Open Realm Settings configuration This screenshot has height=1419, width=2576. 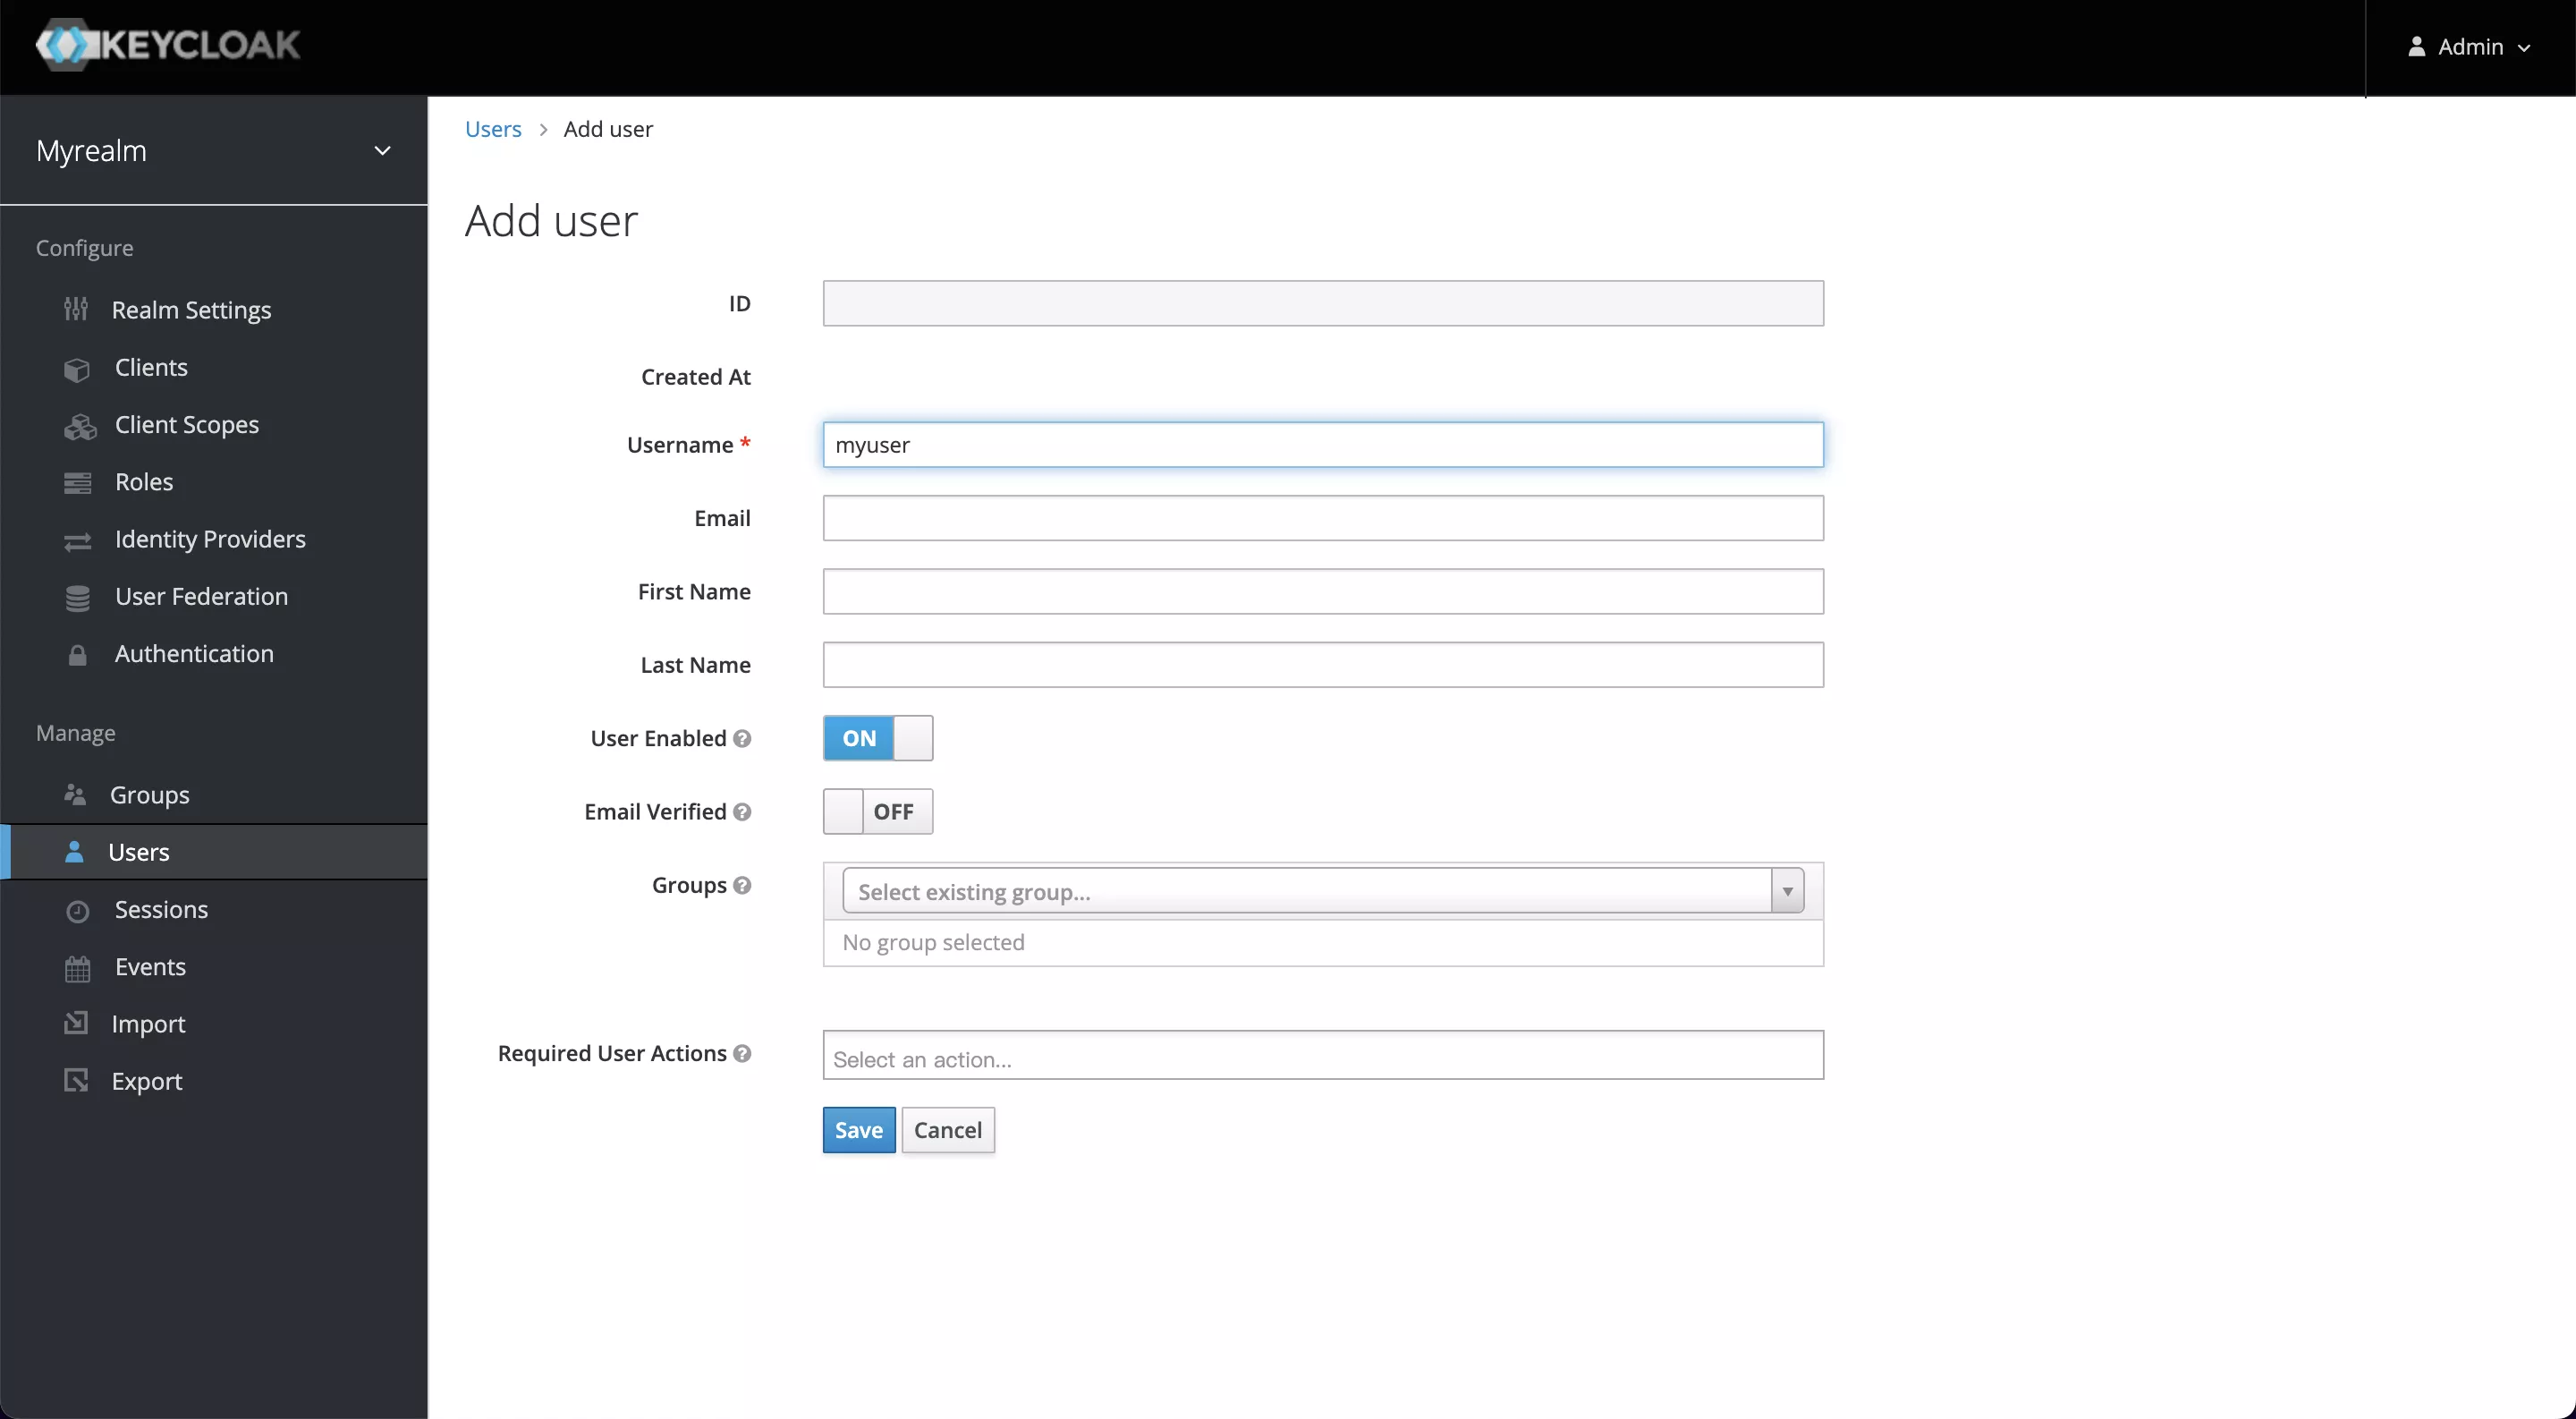tap(192, 310)
